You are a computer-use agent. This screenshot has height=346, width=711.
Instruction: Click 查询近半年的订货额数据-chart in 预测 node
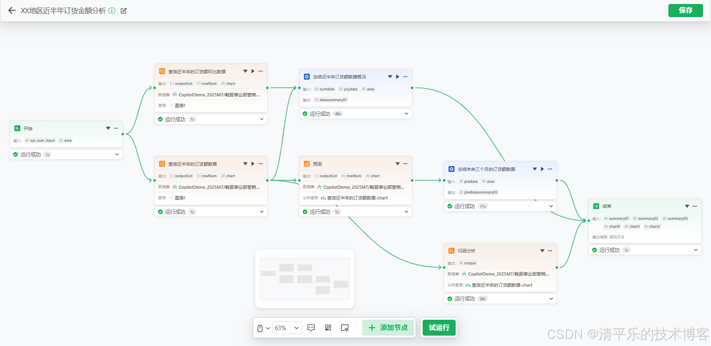tap(354, 198)
